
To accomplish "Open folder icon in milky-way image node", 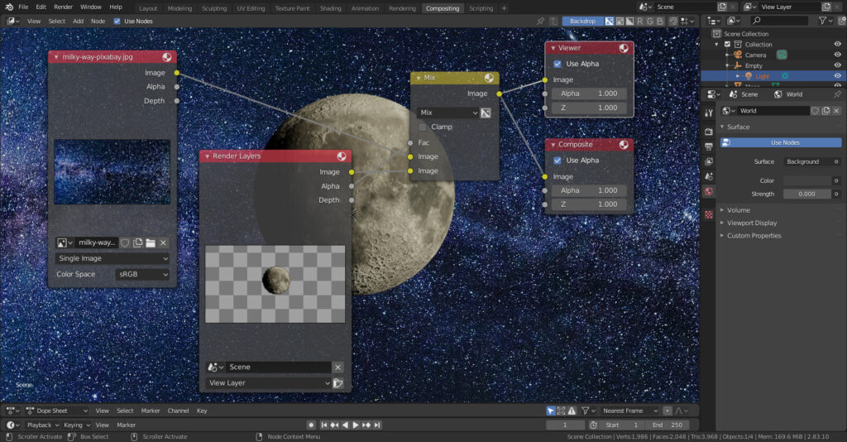I will (151, 243).
